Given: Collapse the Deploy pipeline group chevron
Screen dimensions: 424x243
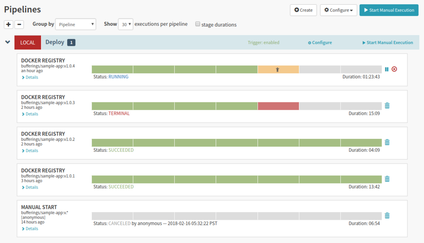Looking at the screenshot, I should coord(7,42).
